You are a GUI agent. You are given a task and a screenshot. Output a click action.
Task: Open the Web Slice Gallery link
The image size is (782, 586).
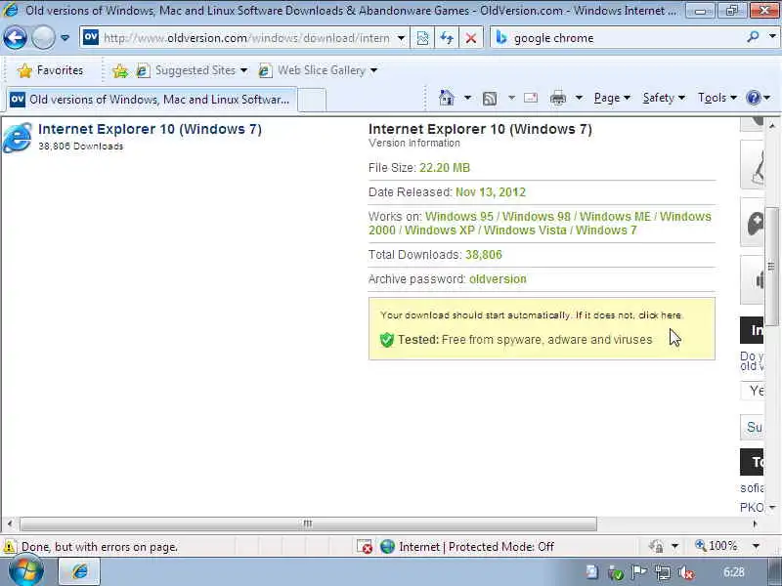point(317,70)
